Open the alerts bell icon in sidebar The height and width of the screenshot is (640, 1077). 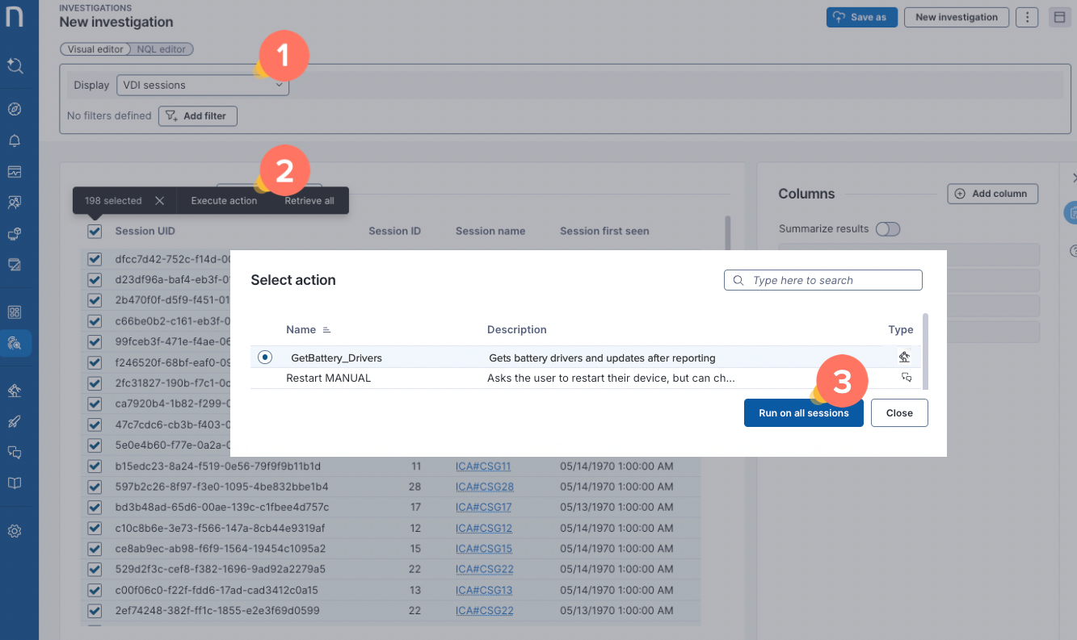click(15, 140)
